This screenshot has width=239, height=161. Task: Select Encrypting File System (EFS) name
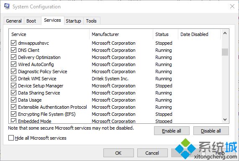[47, 114]
